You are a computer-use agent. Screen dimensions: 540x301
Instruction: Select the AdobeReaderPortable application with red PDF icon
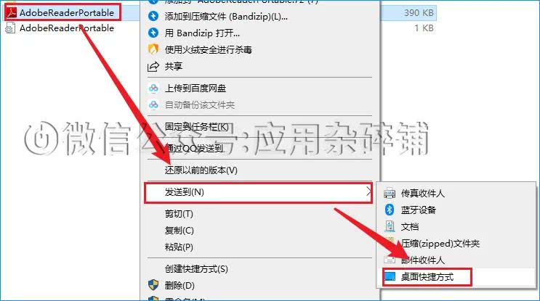tap(63, 13)
